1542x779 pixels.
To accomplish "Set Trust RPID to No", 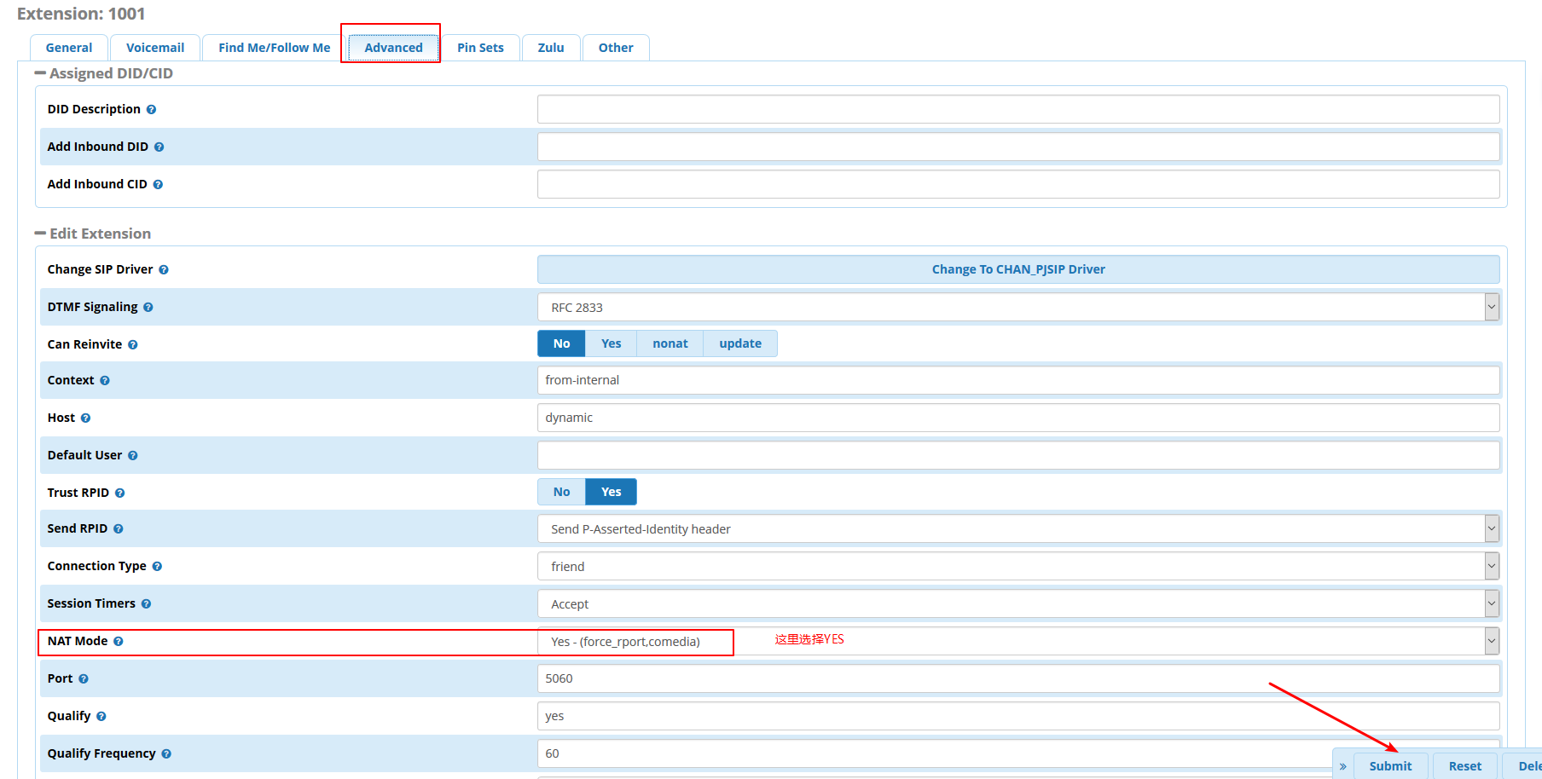I will (x=561, y=492).
